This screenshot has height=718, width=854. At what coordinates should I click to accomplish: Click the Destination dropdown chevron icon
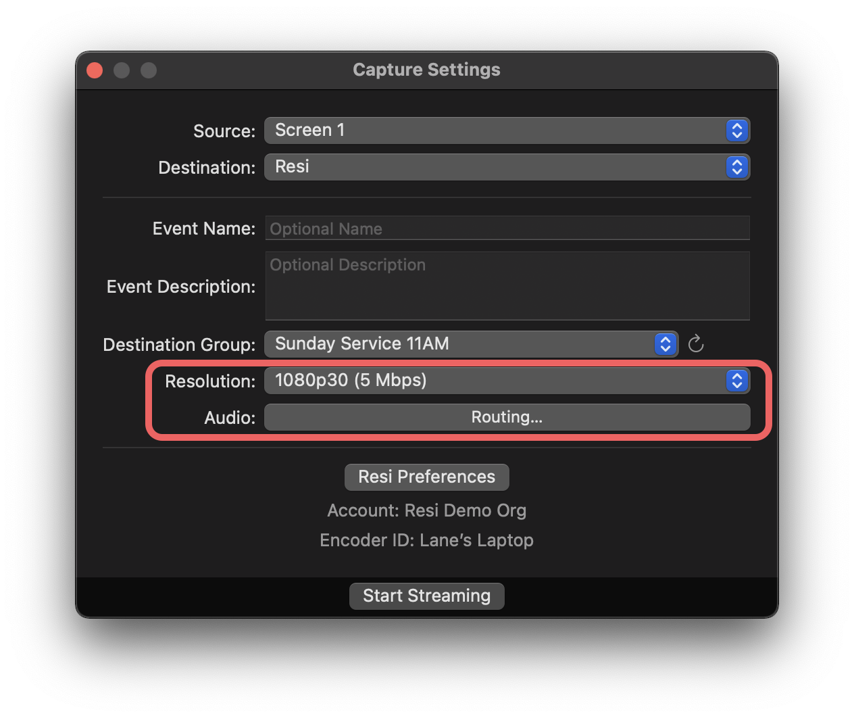(x=737, y=167)
